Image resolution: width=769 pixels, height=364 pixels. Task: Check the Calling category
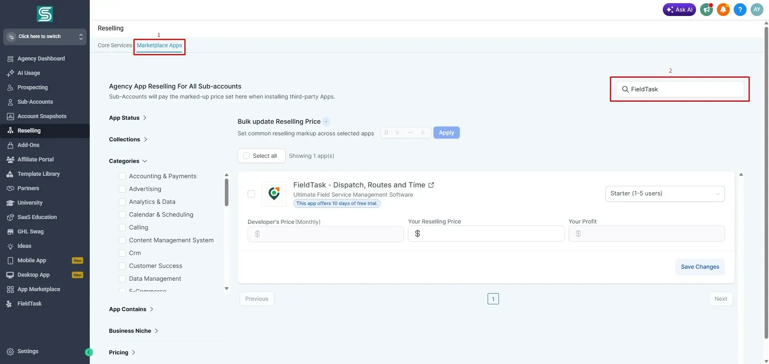pyautogui.click(x=122, y=227)
